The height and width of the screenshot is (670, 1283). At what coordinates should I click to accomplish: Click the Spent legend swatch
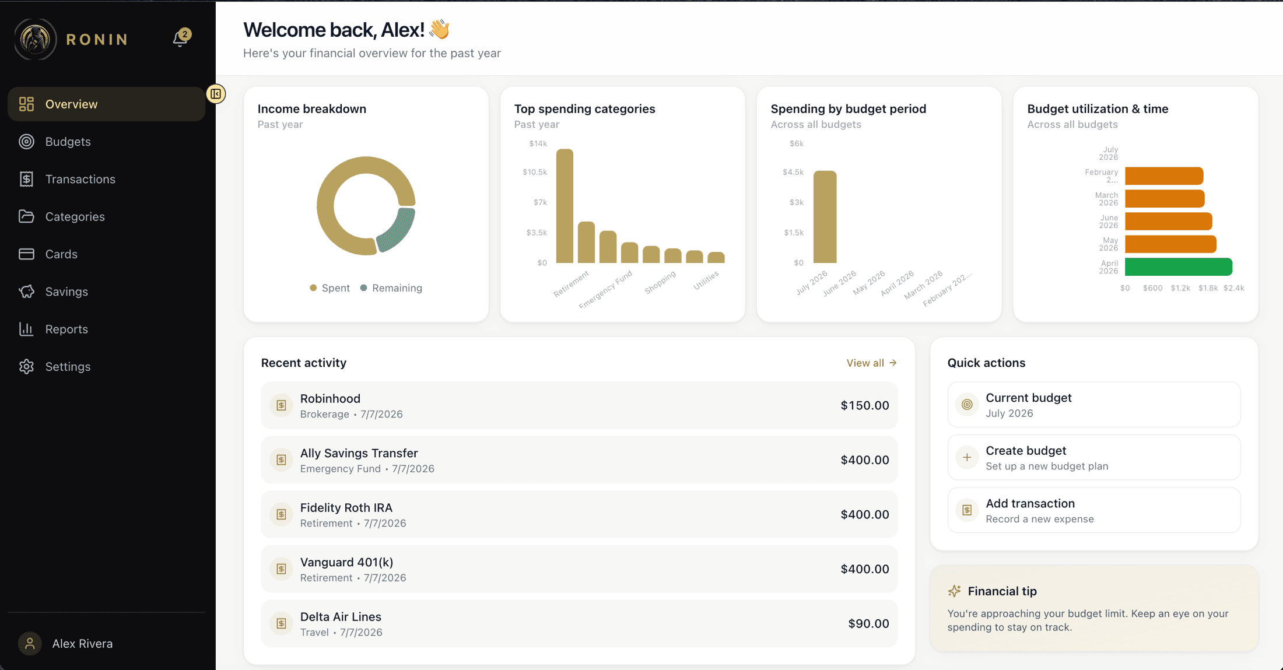pyautogui.click(x=313, y=288)
